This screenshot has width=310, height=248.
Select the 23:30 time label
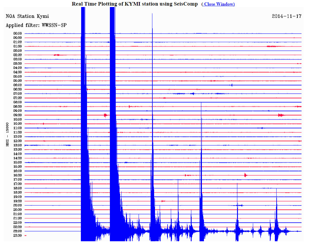[x=18, y=235]
